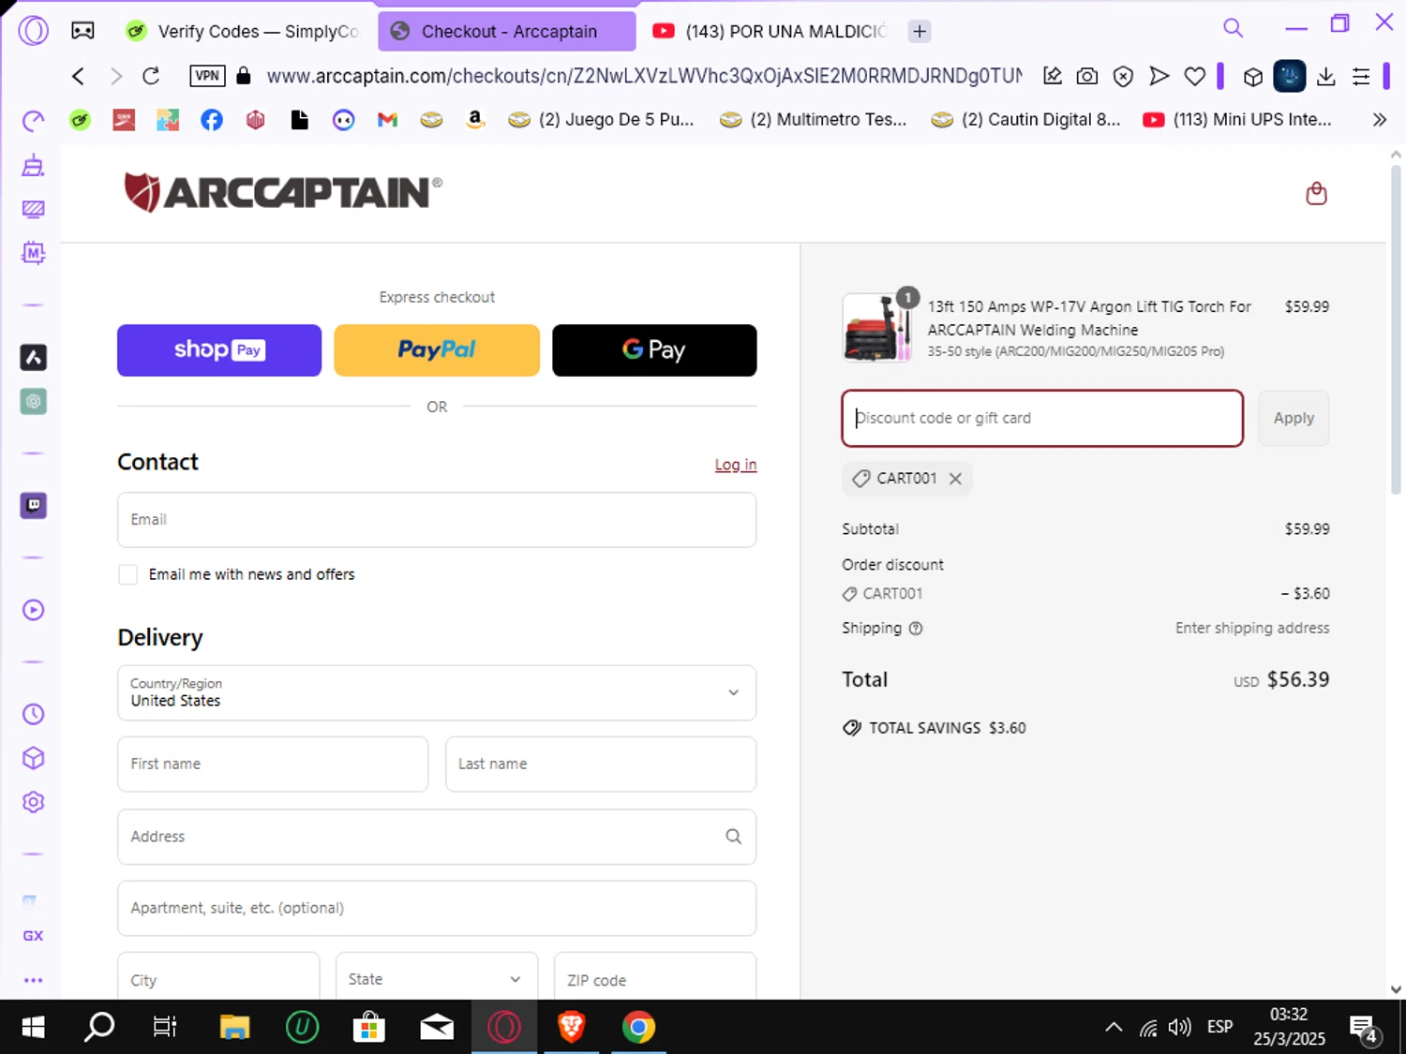Open the downloads icon
Viewport: 1406px width, 1054px height.
1325,77
